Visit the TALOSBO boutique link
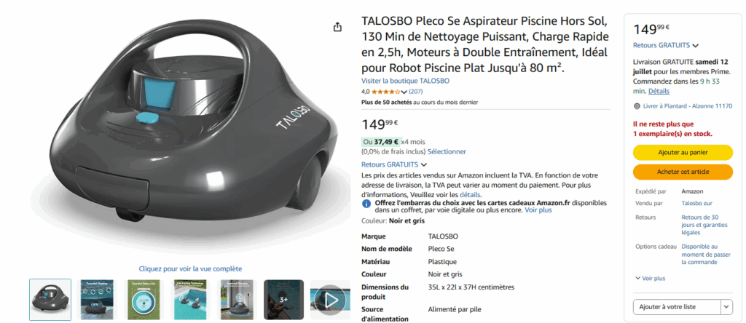The image size is (746, 323). [x=405, y=81]
